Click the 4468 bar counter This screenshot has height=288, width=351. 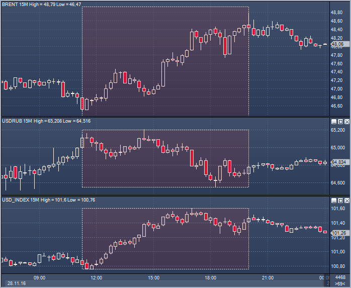click(x=340, y=277)
